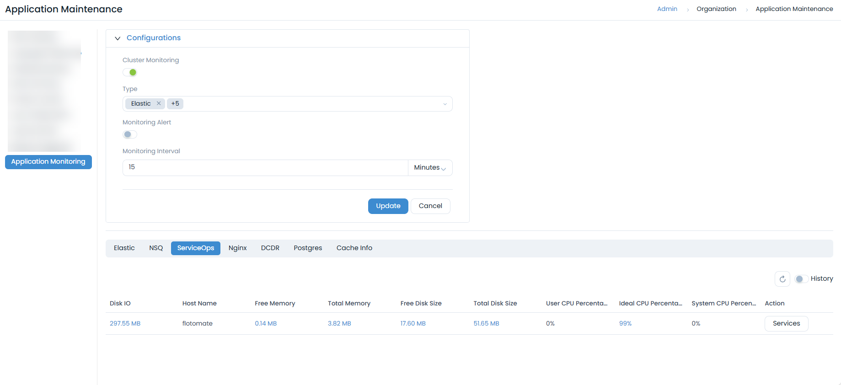Click the Admin breadcrumb link
Viewport: 841px width, 385px height.
667,9
